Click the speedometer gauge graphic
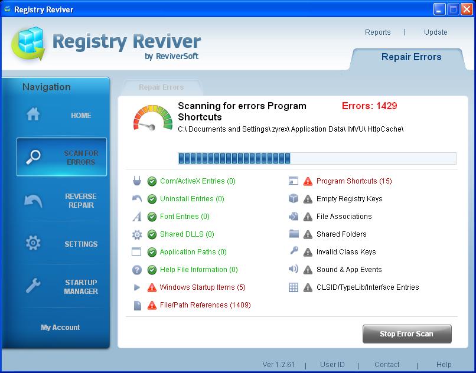The image size is (476, 373). [x=152, y=116]
